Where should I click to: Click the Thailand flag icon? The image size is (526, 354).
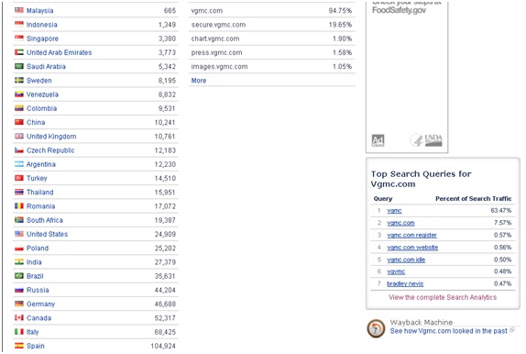click(x=19, y=192)
